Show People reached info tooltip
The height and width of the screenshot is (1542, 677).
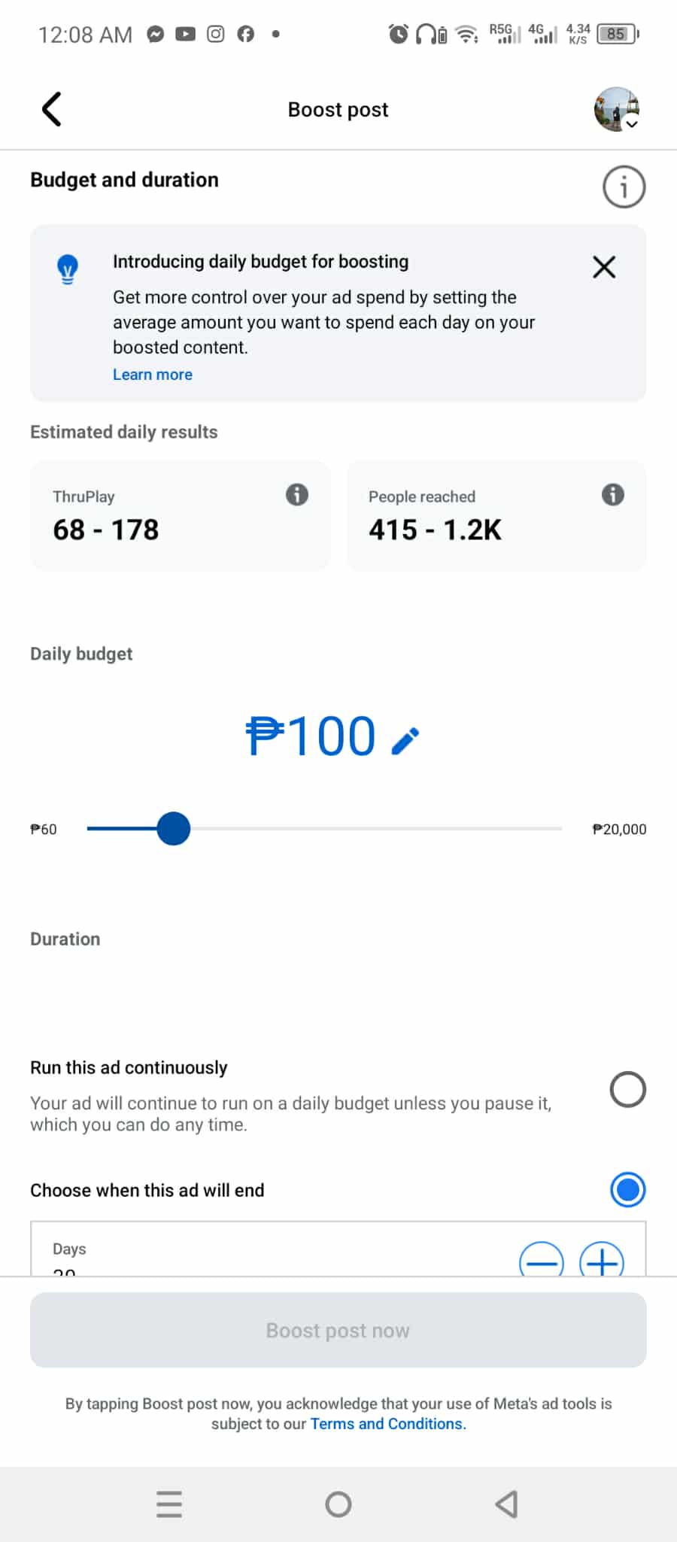click(613, 495)
